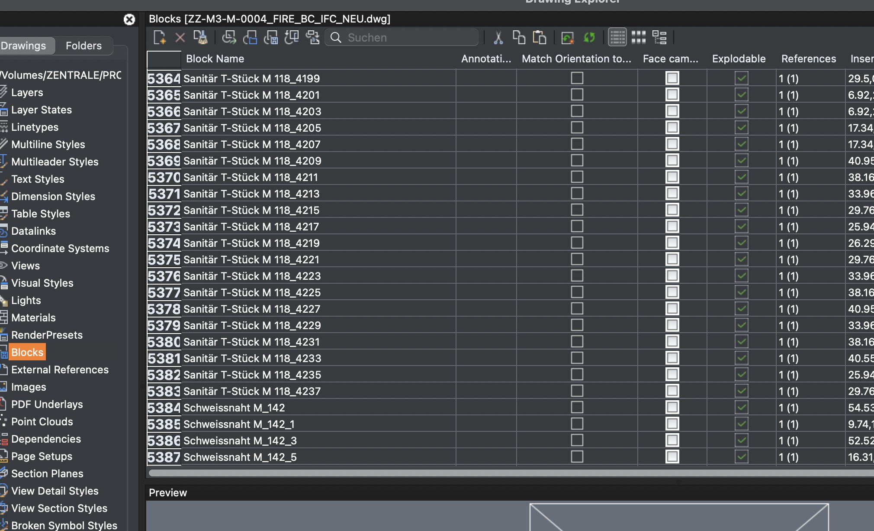Switch block view to tree layout
874x531 pixels.
tap(660, 37)
